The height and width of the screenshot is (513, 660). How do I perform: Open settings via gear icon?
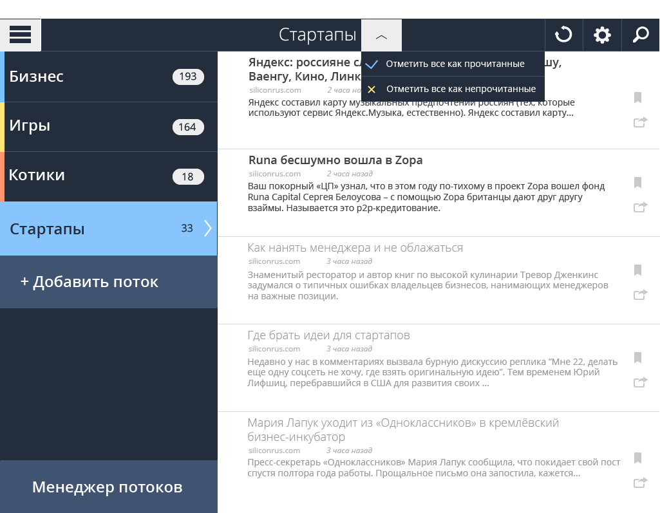(x=602, y=35)
